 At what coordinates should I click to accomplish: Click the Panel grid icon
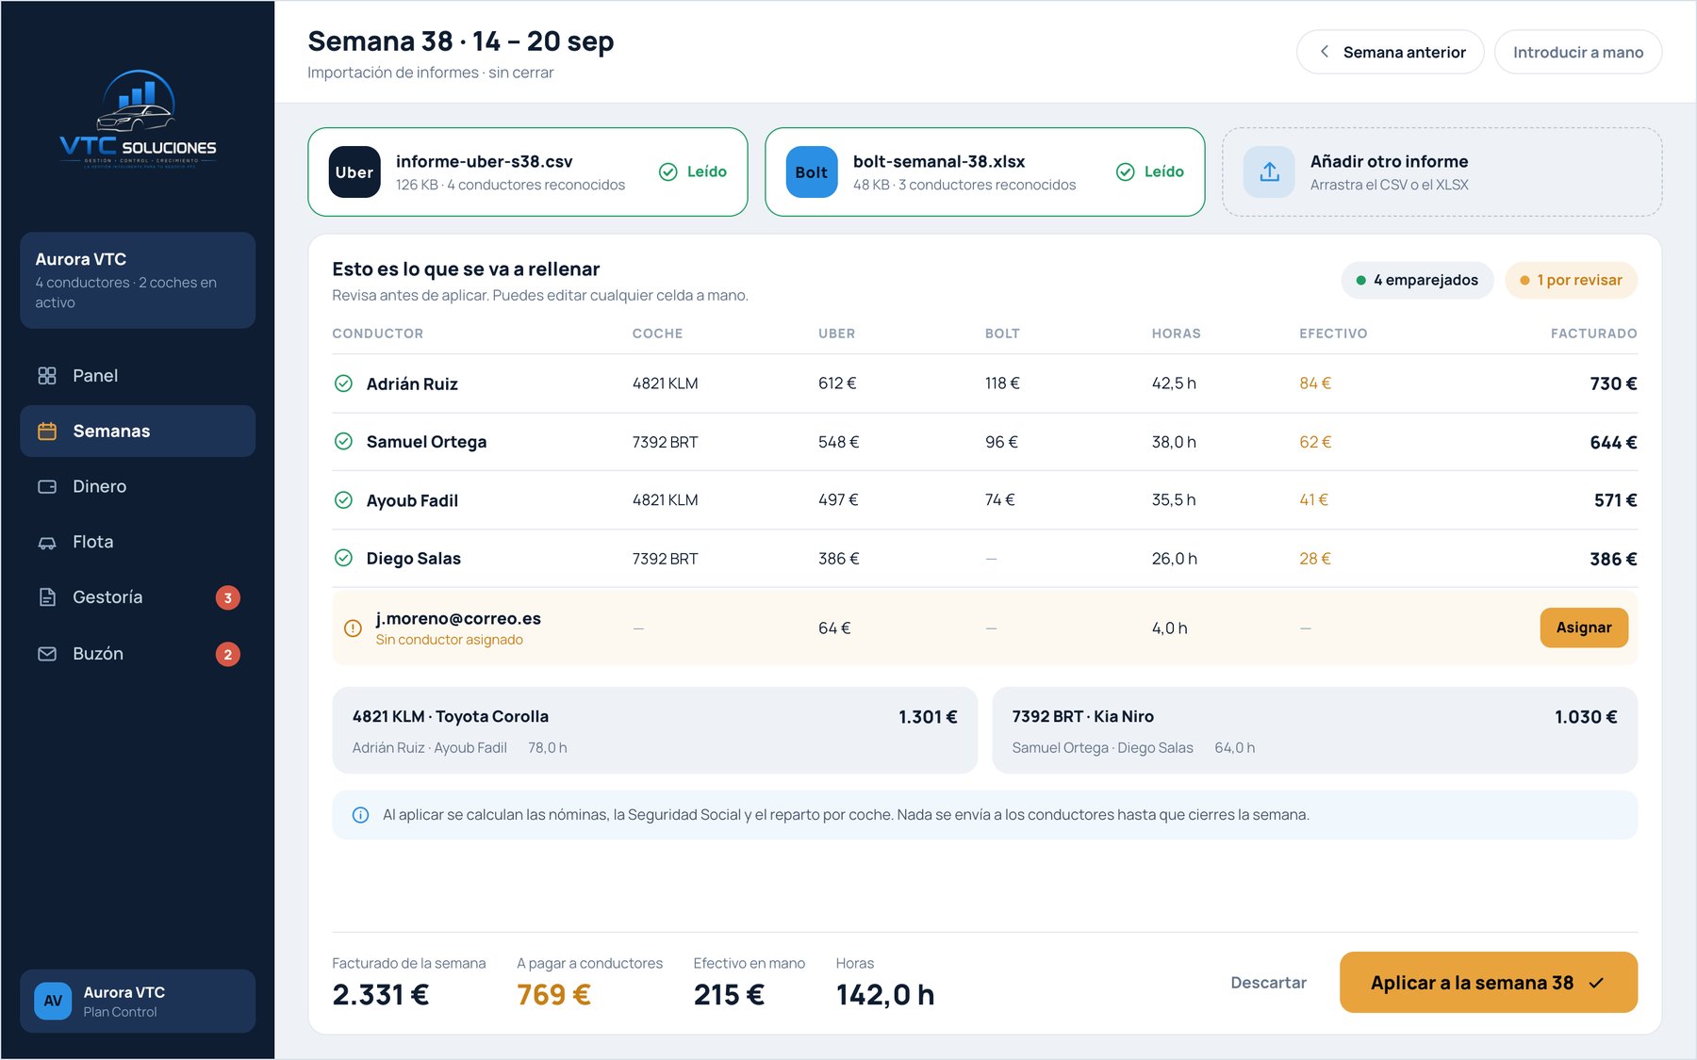pos(47,376)
